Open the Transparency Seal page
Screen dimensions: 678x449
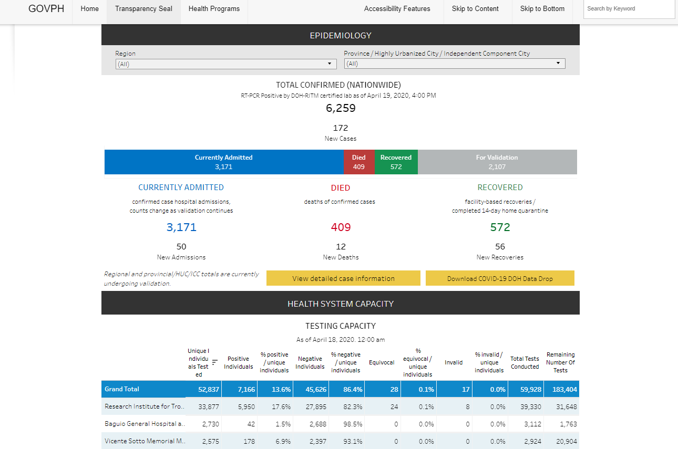pyautogui.click(x=143, y=9)
